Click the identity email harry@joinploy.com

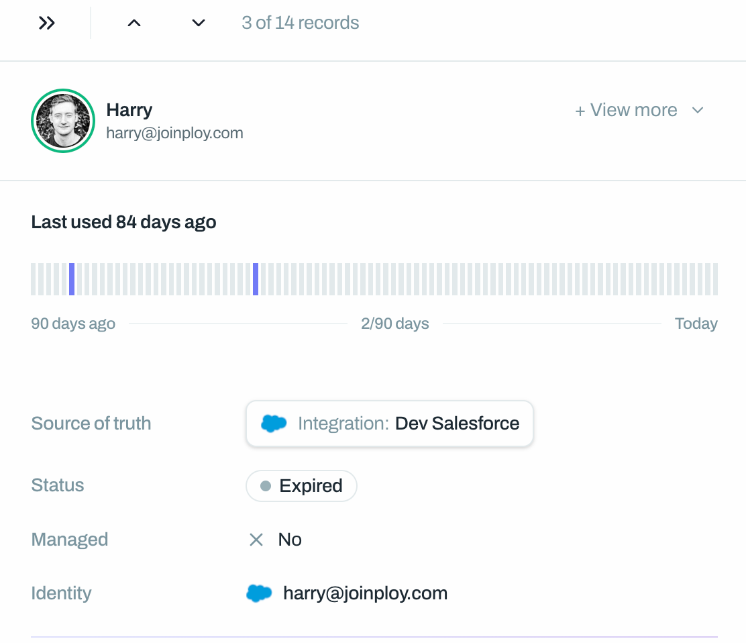tap(365, 593)
